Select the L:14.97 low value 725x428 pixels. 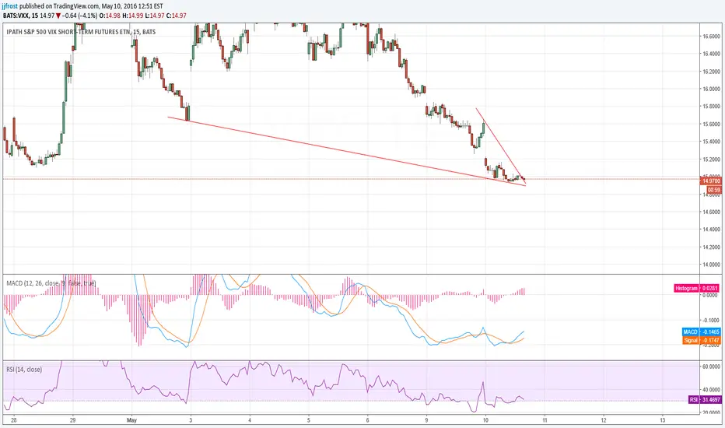155,16
